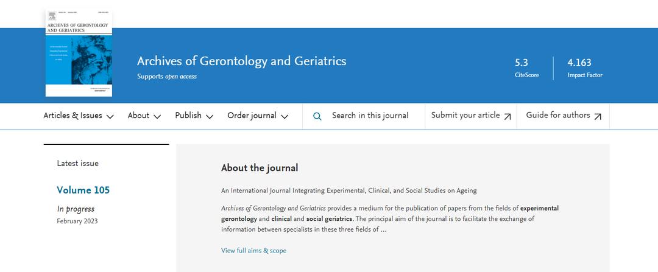Click View full aims & scope link
658x272 pixels.
[x=253, y=251]
